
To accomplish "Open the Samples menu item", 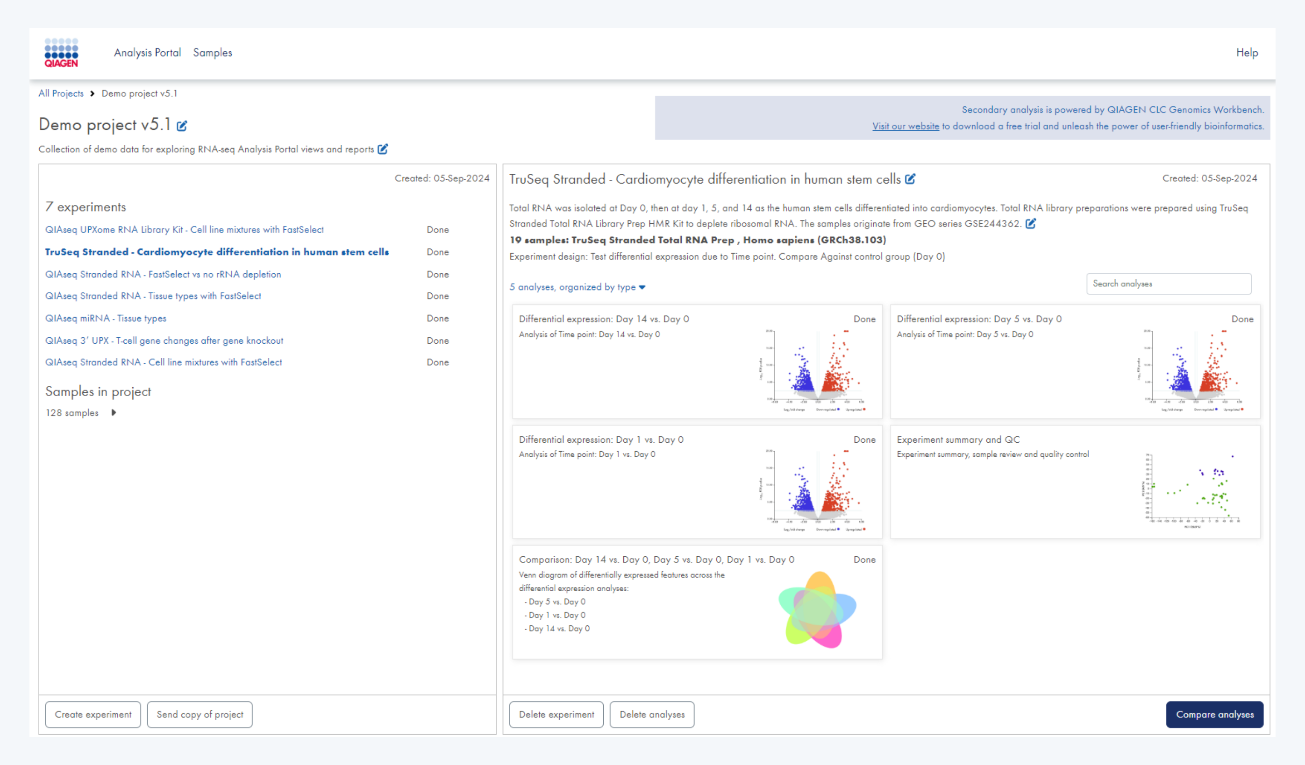I will 212,52.
